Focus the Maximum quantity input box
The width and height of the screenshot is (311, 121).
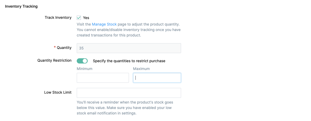tap(157, 78)
